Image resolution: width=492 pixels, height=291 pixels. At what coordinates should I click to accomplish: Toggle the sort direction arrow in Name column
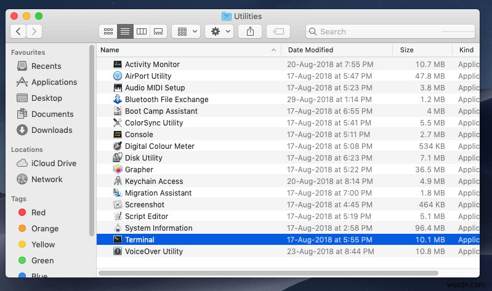coord(273,50)
